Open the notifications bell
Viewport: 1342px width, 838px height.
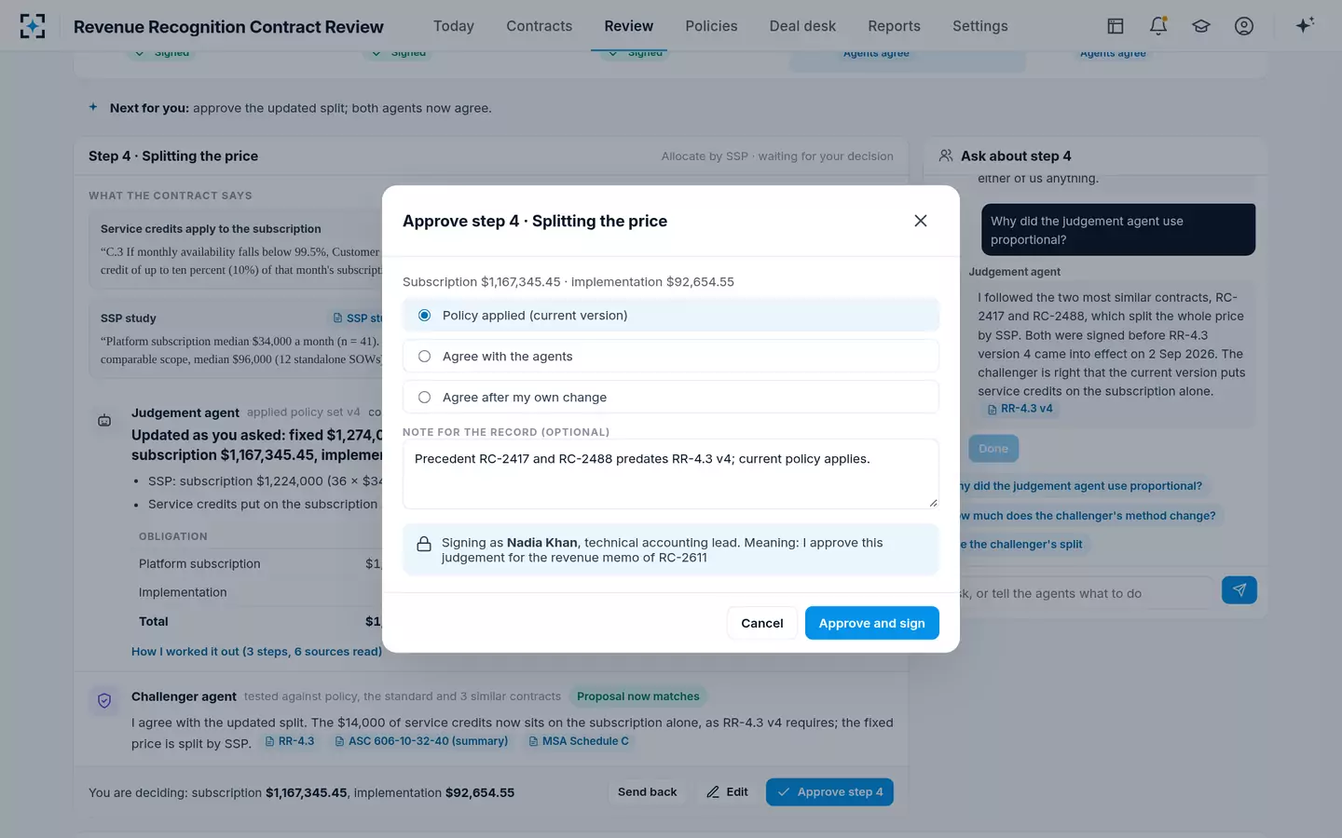[x=1158, y=26]
